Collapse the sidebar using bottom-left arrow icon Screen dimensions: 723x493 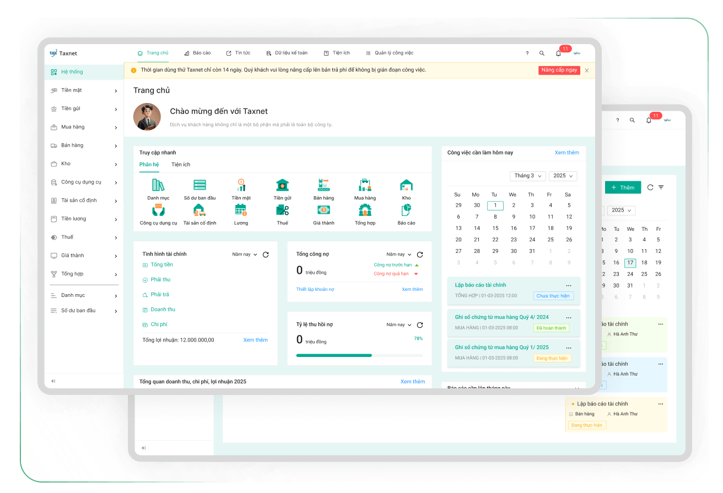53,381
